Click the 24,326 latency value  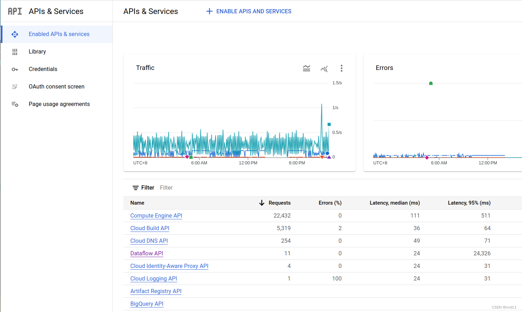click(482, 254)
